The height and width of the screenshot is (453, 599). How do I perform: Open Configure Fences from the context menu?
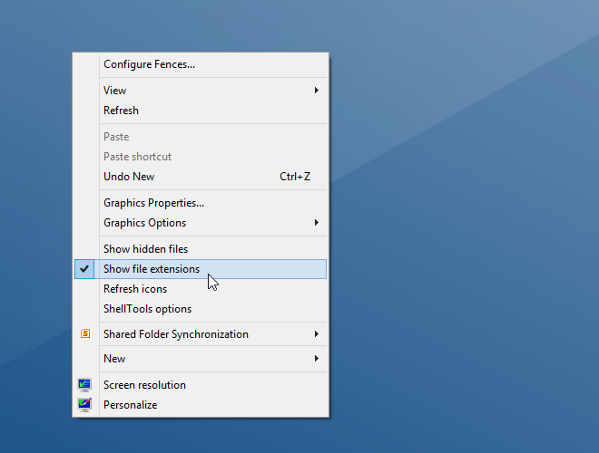pyautogui.click(x=201, y=64)
